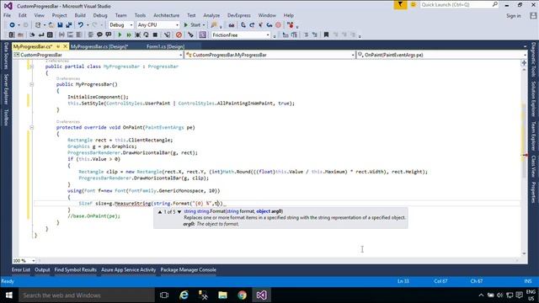This screenshot has width=539, height=303.
Task: Click the red breakpoint circle toolbar icon
Action: coord(278,24)
